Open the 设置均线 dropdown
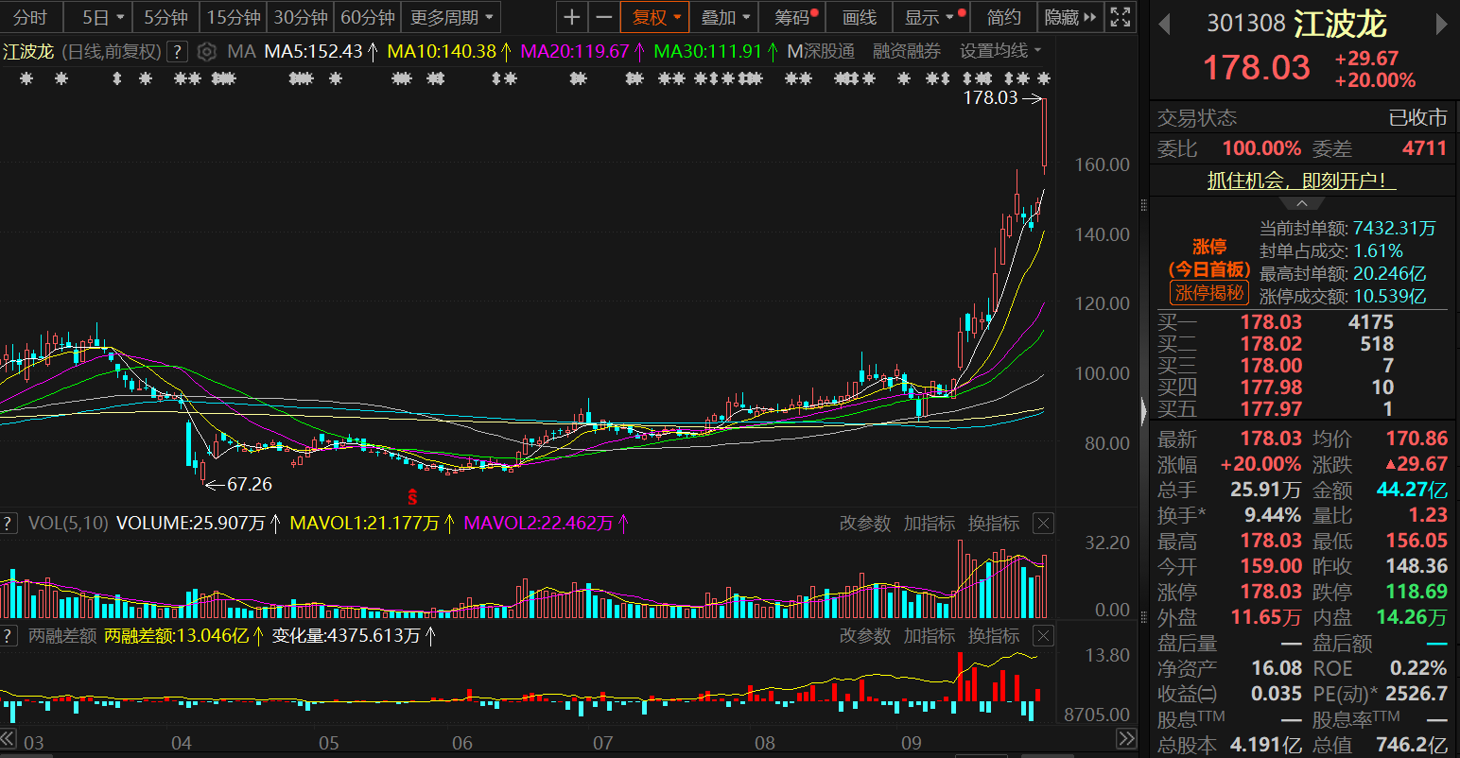Screen dimensions: 1460x758 tap(1000, 51)
